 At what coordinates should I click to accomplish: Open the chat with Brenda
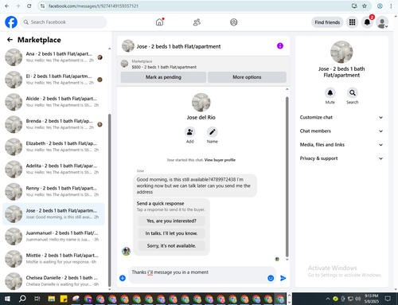(x=53, y=124)
